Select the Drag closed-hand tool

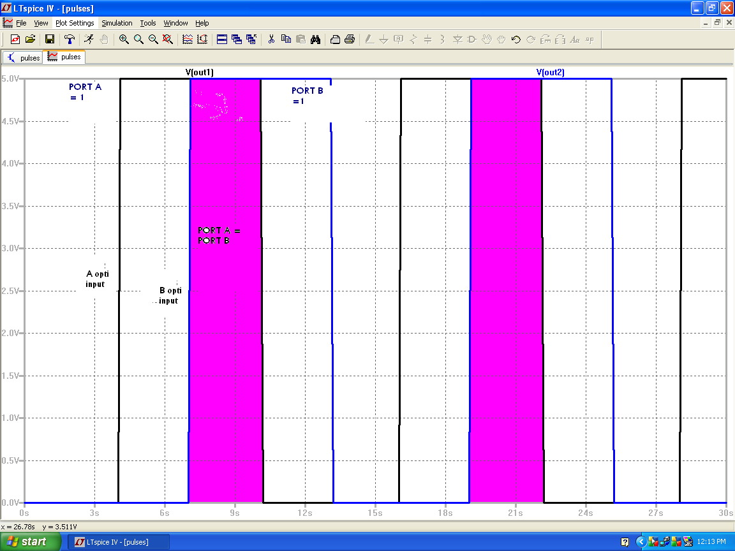click(x=501, y=40)
